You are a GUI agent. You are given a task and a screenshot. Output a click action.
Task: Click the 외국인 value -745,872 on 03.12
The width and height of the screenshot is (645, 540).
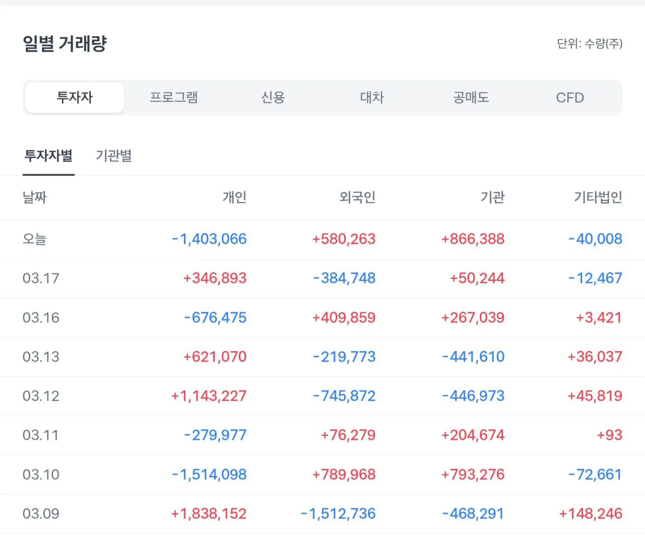[344, 396]
